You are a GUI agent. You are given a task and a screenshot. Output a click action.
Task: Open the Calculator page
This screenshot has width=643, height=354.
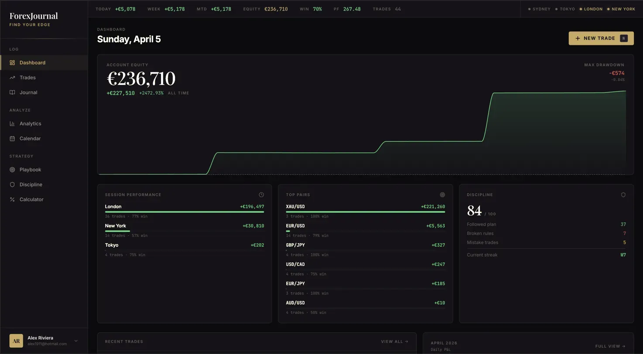[44, 200]
